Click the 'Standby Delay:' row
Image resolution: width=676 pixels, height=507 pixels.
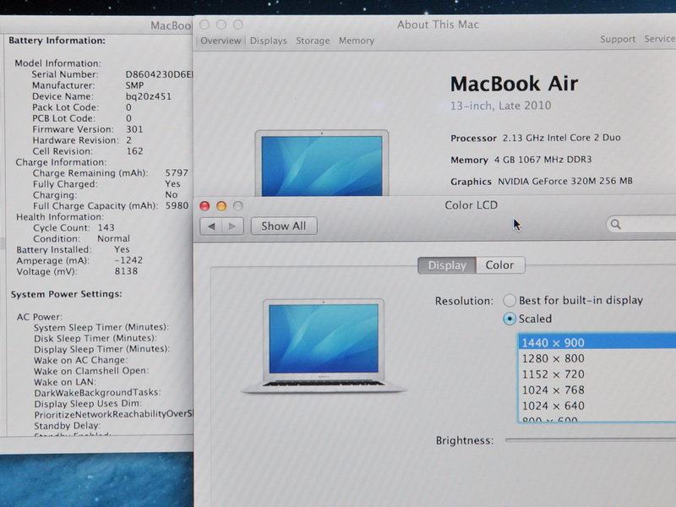tap(68, 426)
